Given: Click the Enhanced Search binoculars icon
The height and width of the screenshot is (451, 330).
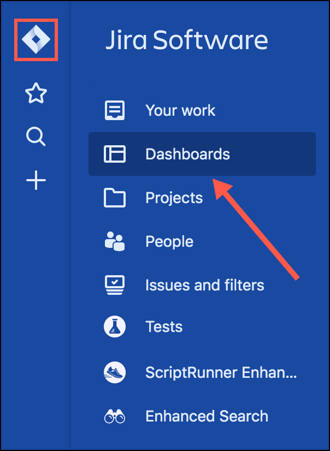Looking at the screenshot, I should [115, 417].
